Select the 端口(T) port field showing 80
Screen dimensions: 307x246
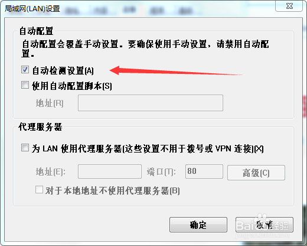click(x=204, y=171)
